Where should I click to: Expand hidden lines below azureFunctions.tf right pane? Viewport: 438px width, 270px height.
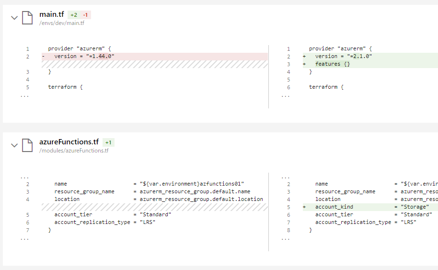pyautogui.click(x=286, y=239)
